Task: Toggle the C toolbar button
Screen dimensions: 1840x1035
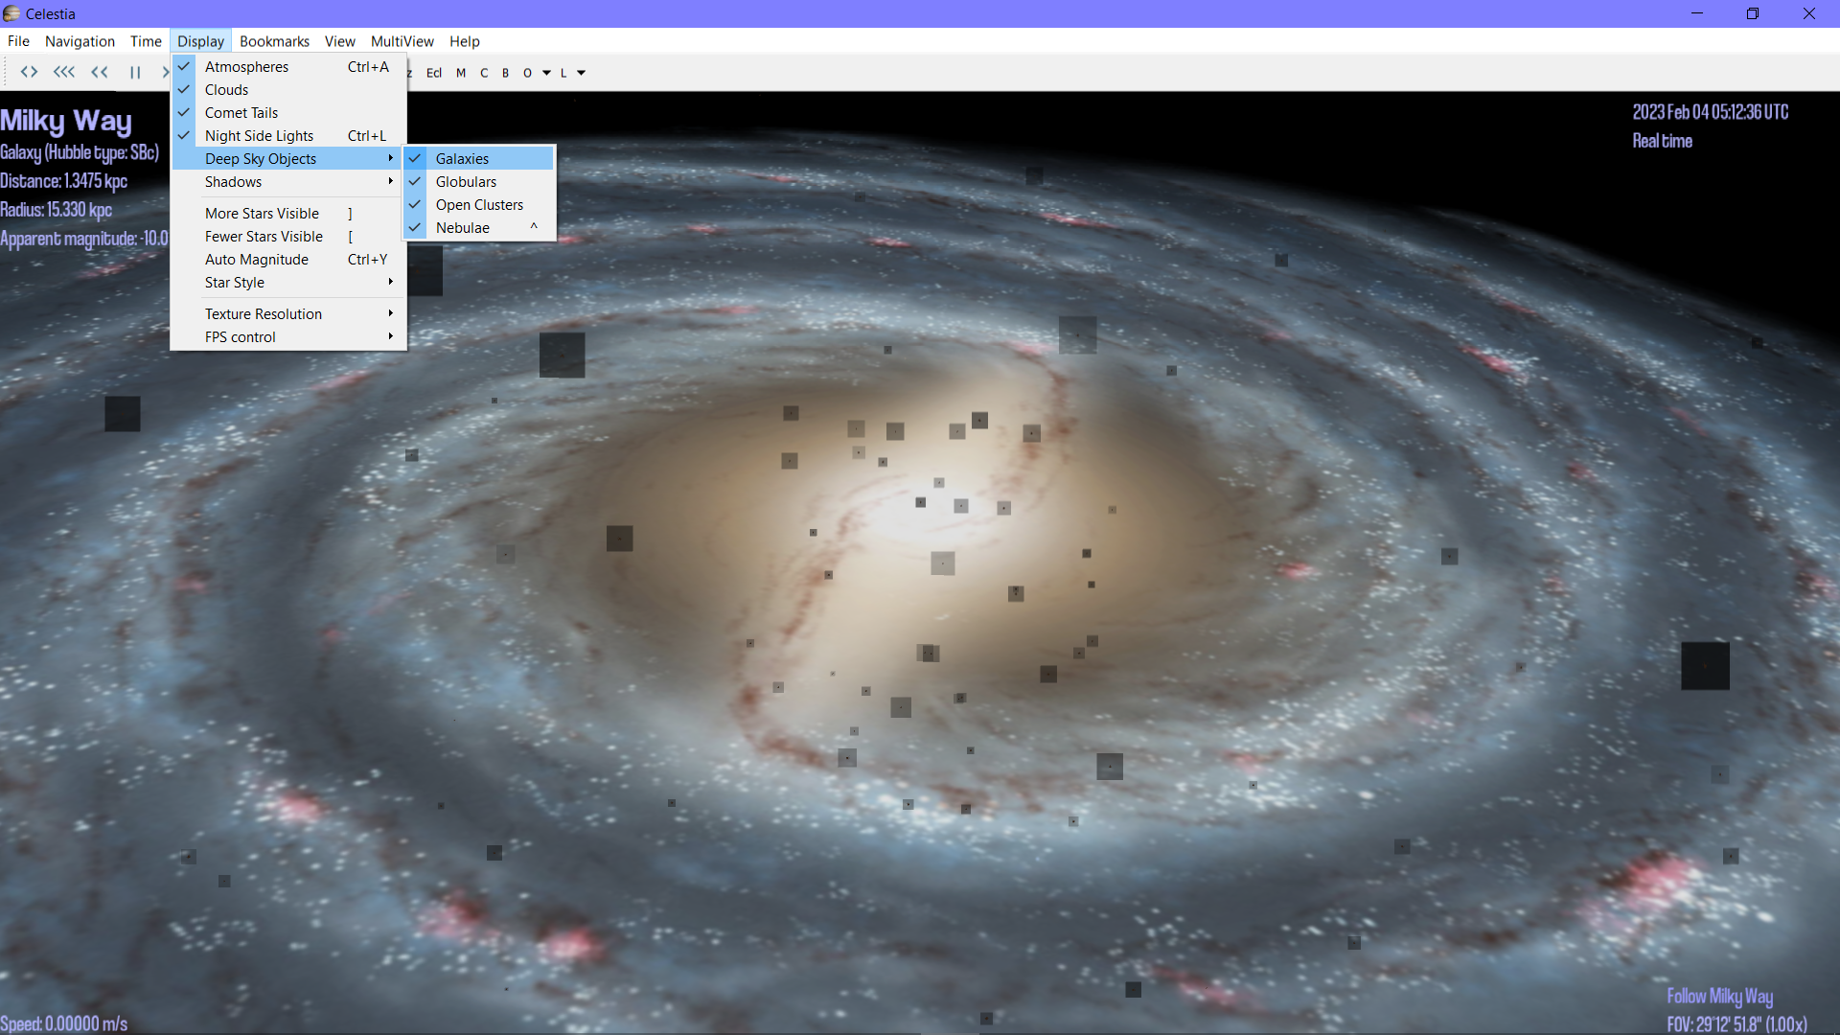Action: pyautogui.click(x=484, y=73)
